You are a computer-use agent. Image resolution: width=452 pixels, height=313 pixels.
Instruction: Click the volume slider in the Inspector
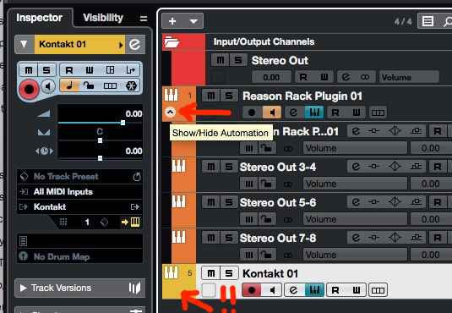pyautogui.click(x=100, y=123)
